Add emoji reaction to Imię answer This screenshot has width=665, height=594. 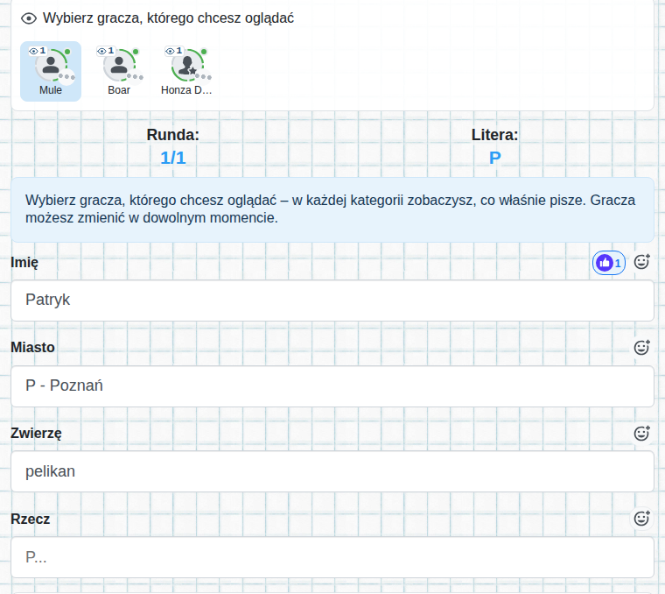coord(641,262)
